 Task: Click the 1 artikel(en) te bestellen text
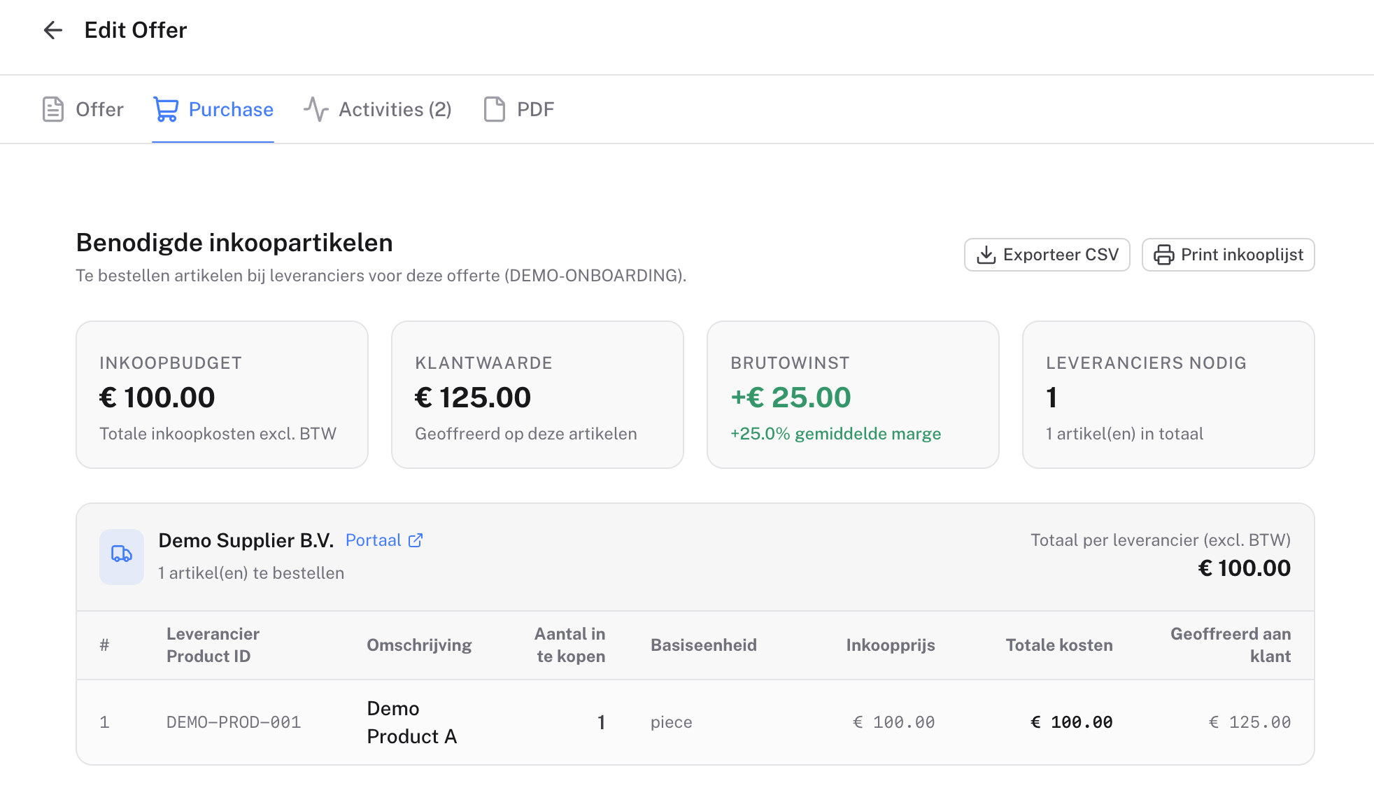coord(251,573)
